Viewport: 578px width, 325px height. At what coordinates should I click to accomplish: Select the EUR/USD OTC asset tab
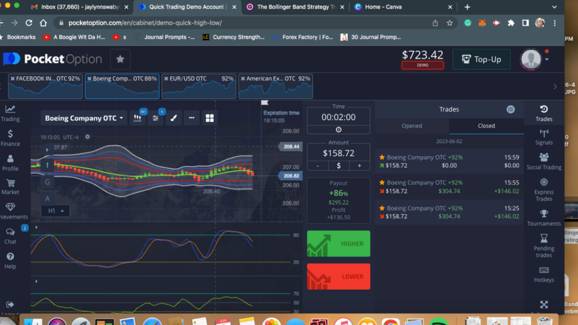(198, 87)
